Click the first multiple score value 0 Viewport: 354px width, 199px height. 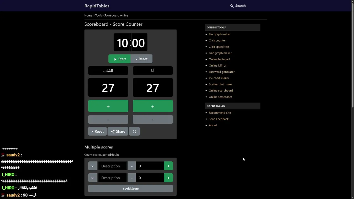click(150, 166)
